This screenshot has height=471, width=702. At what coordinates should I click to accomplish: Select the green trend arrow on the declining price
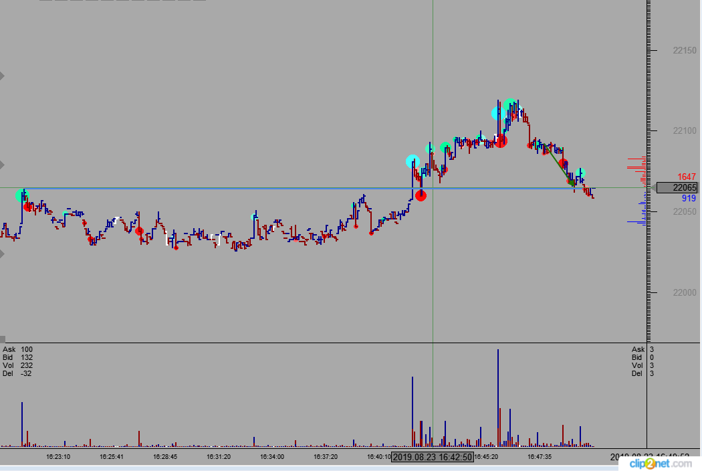click(559, 166)
